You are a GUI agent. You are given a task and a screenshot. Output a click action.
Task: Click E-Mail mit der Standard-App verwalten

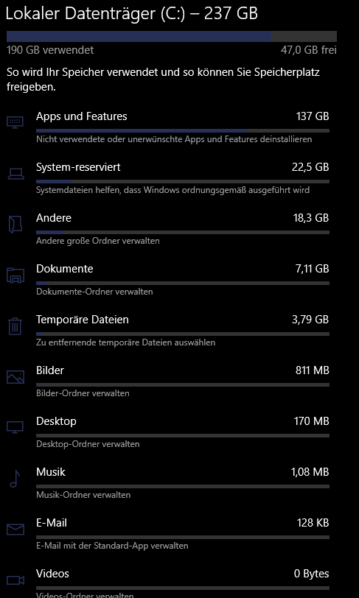point(112,546)
